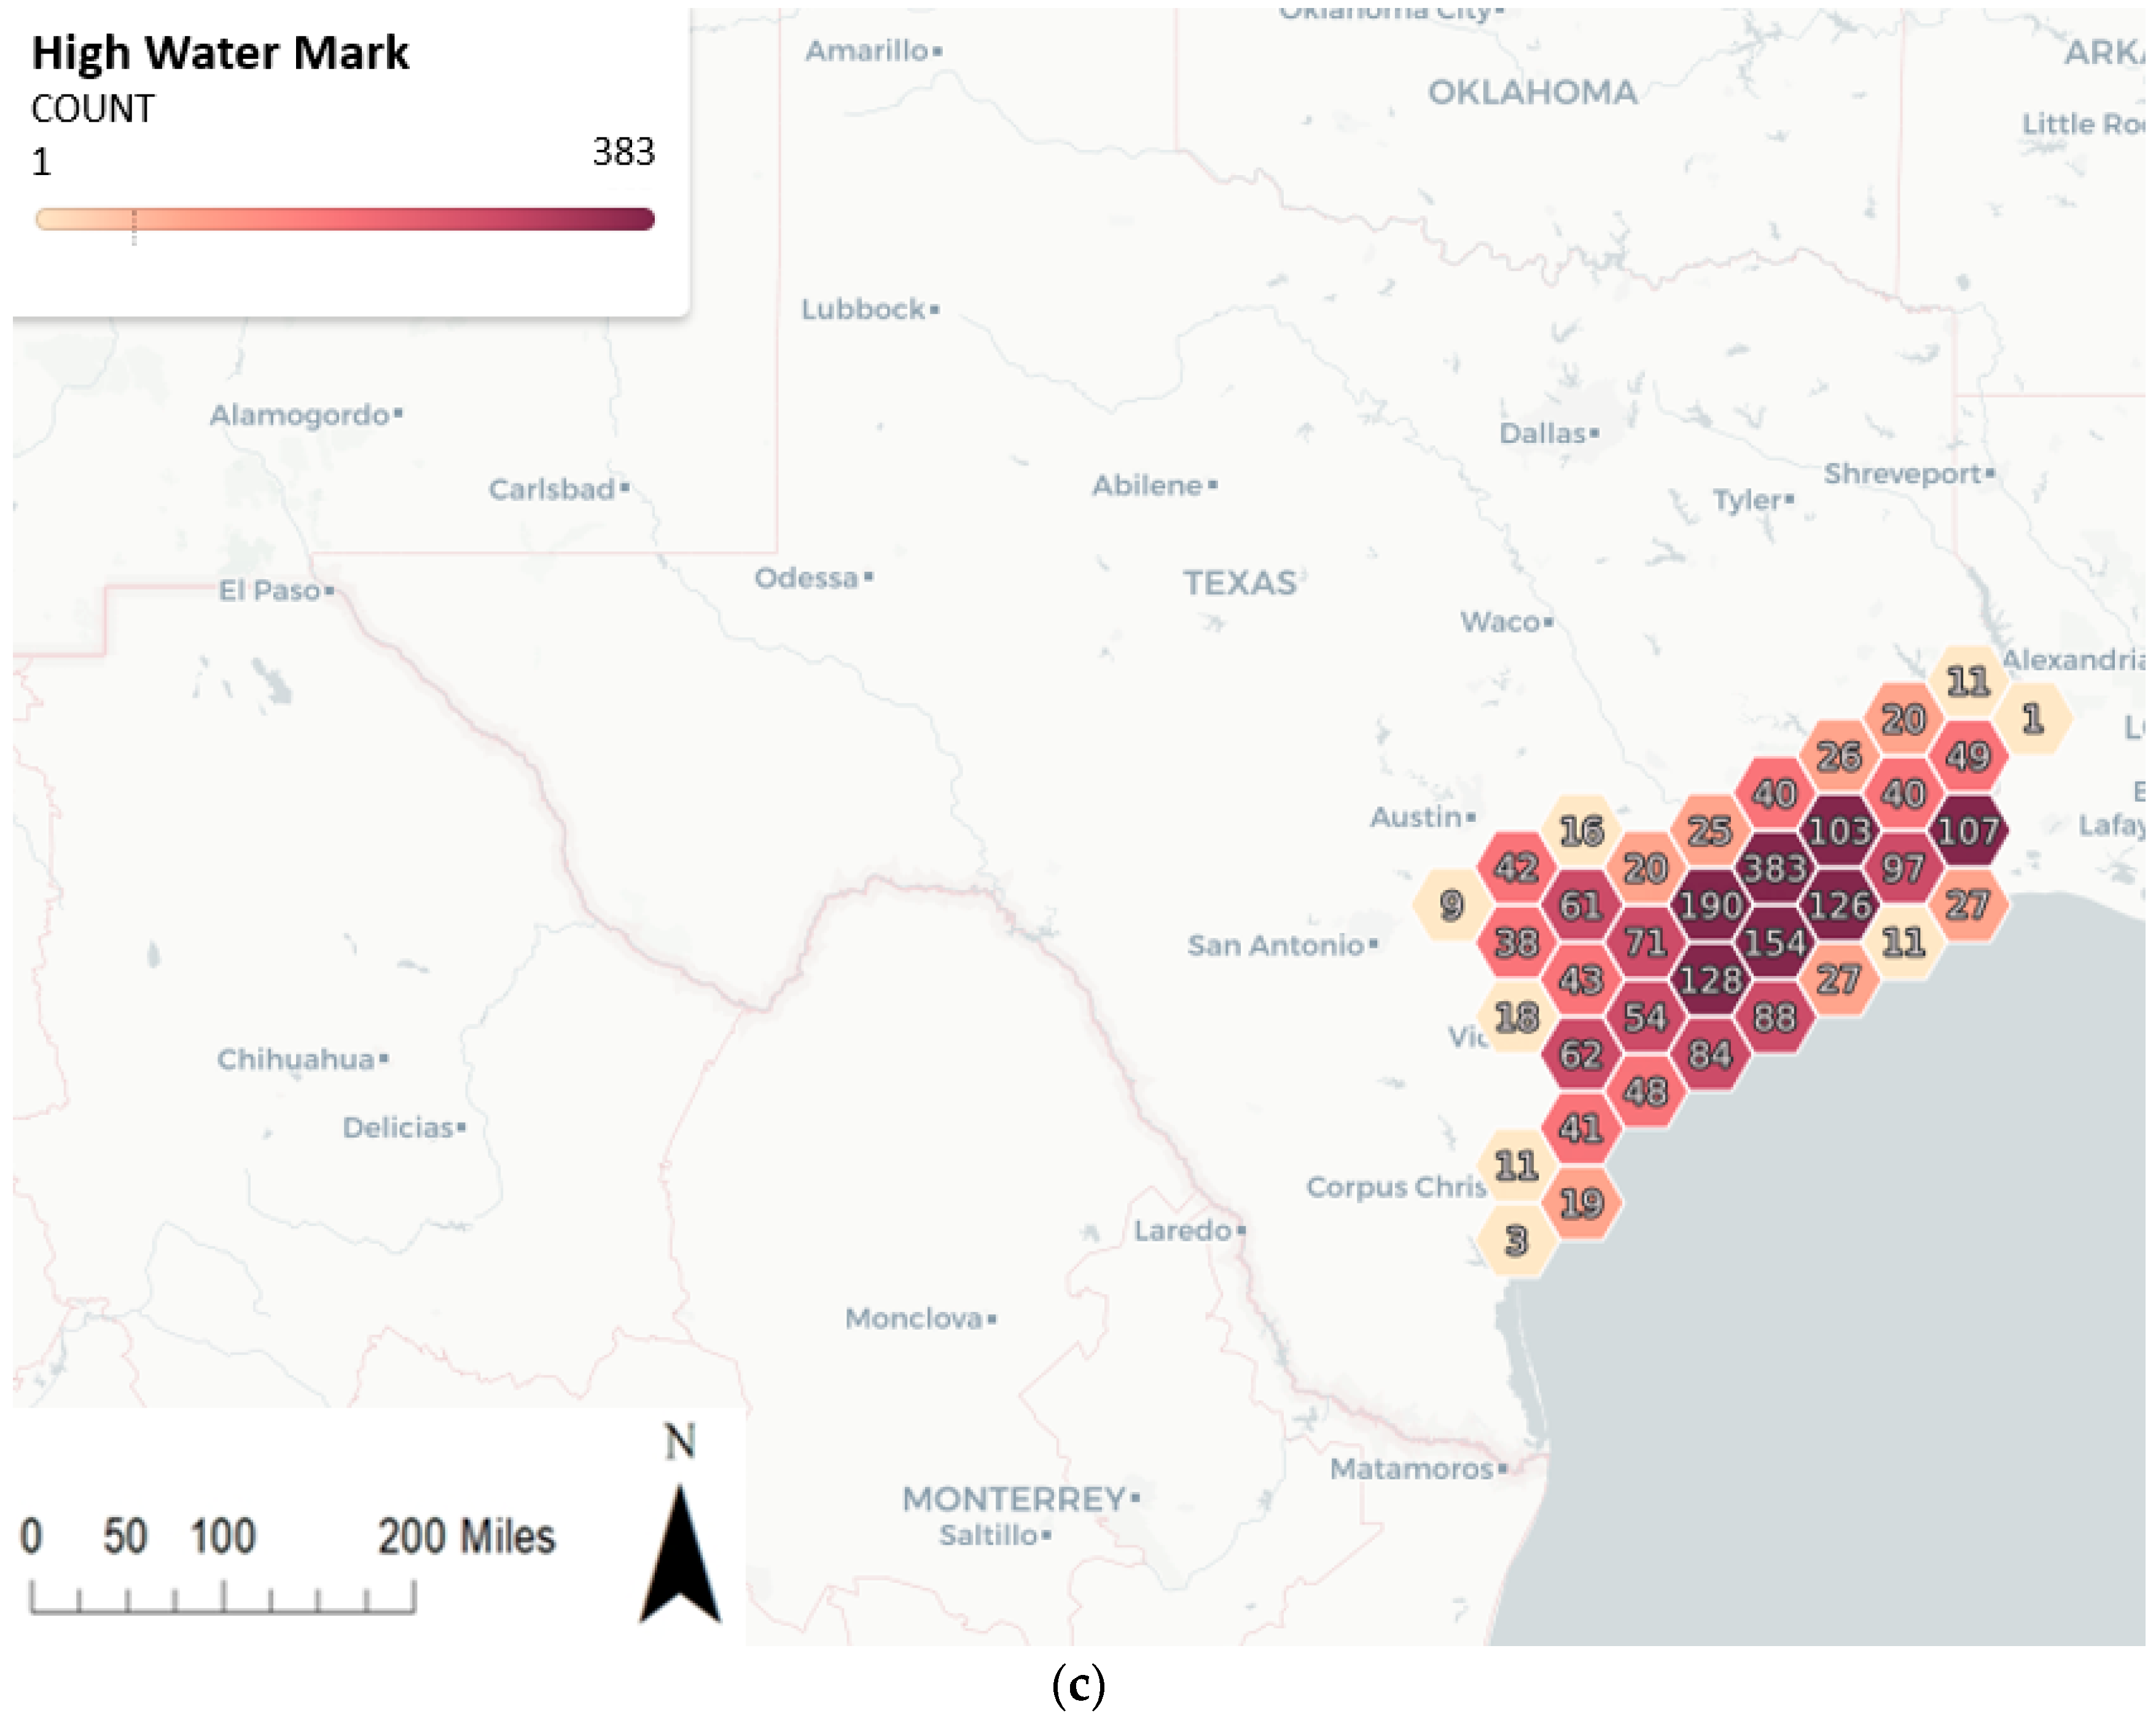Click the hexagon labeled 3

[1516, 1241]
